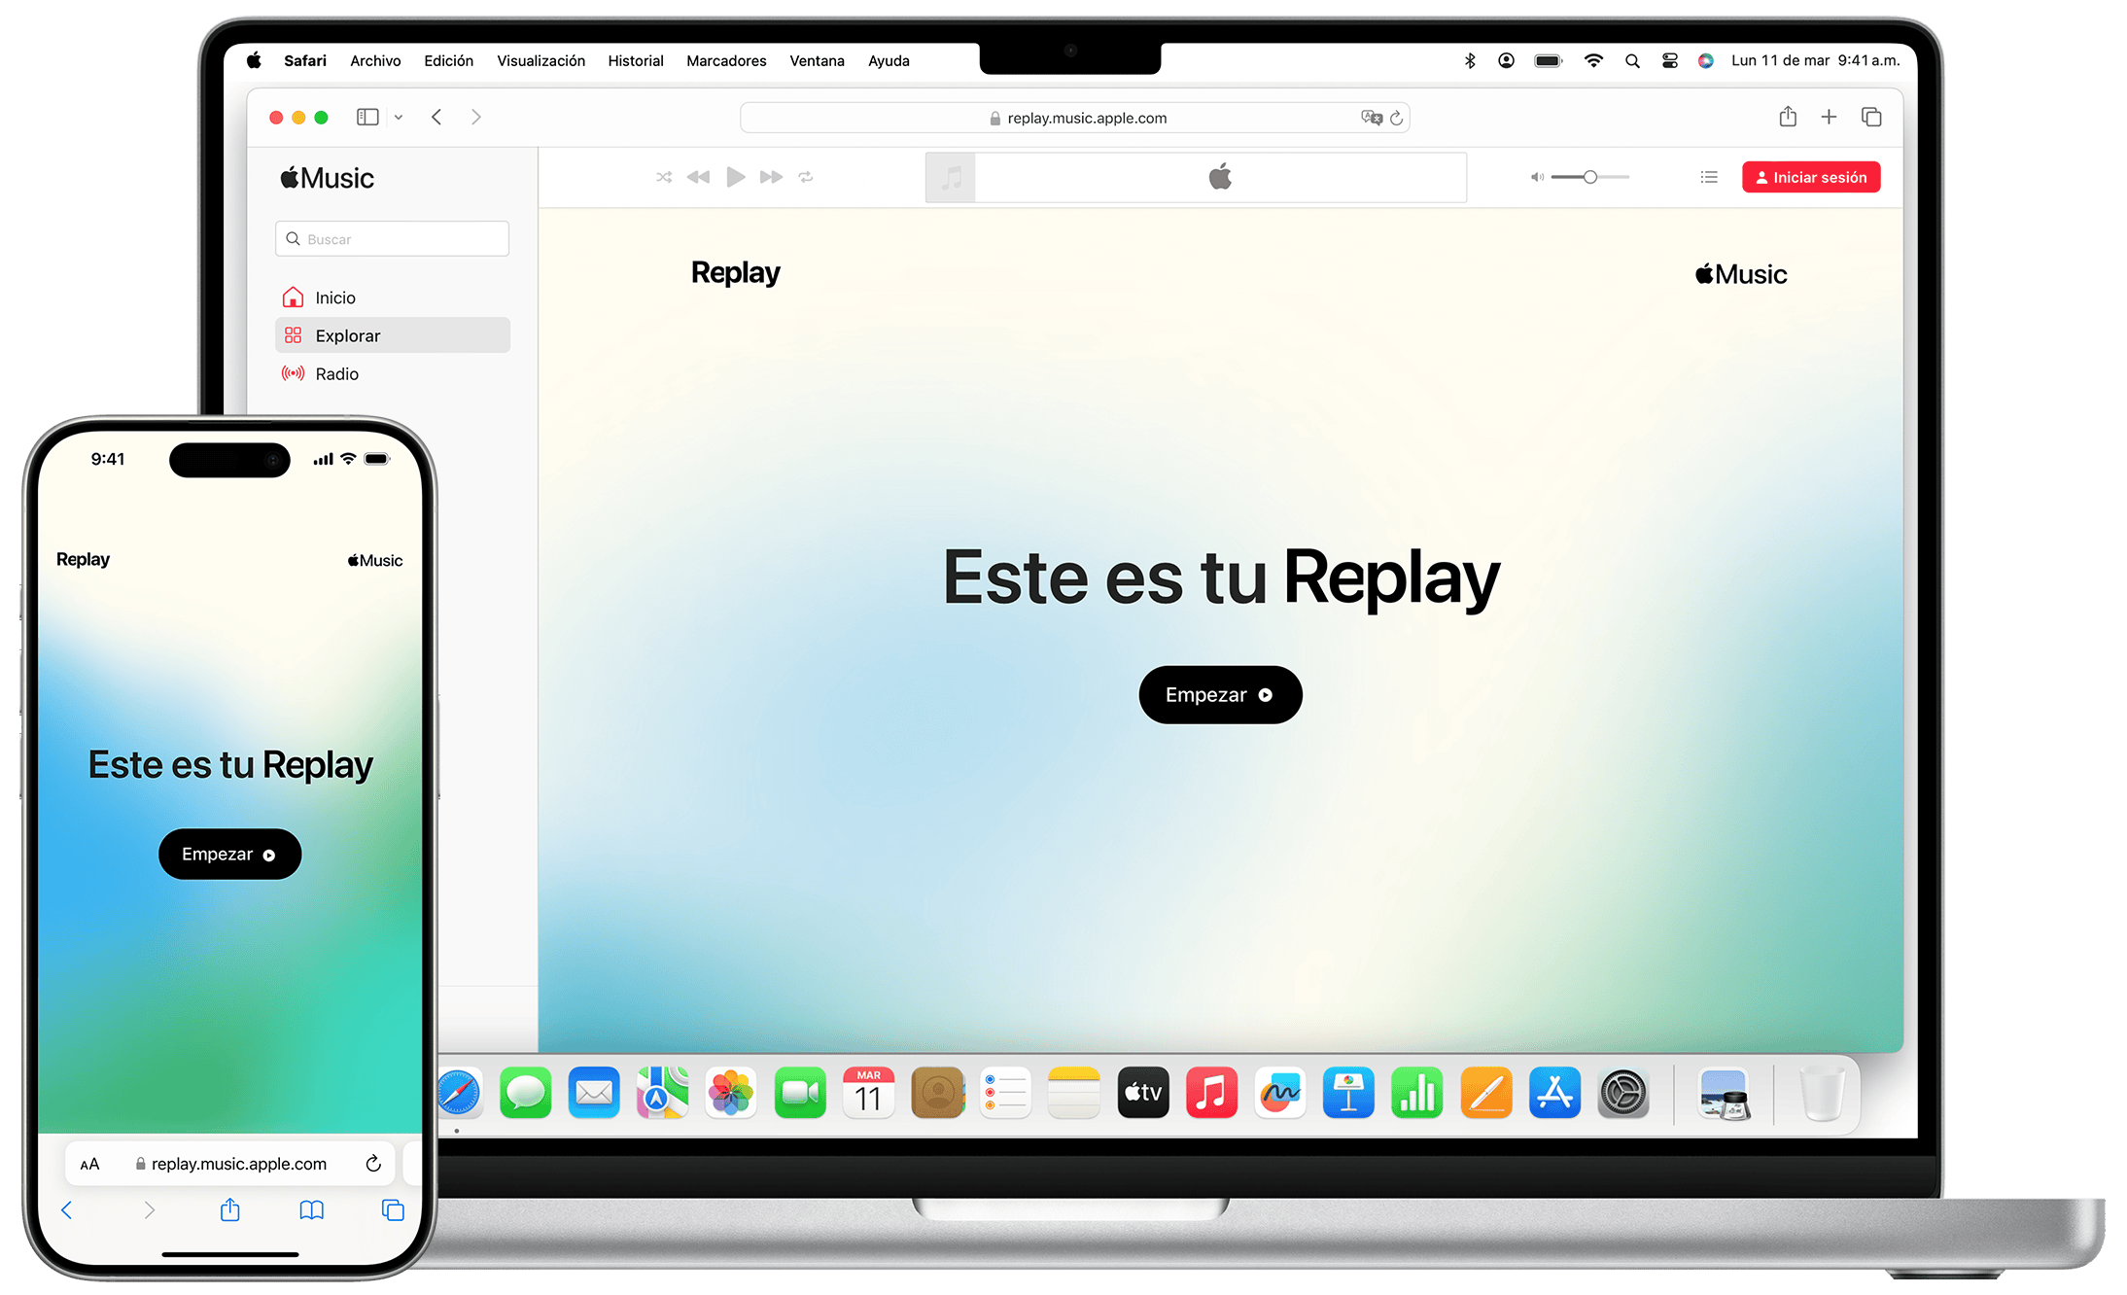Open System Settings from the Dock
This screenshot has height=1295, width=2127.
pos(1623,1094)
